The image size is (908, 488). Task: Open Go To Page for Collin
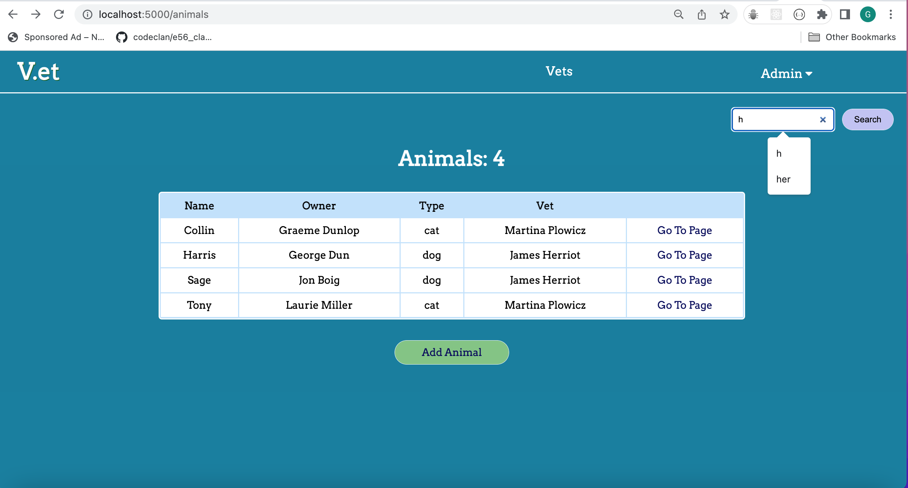685,230
